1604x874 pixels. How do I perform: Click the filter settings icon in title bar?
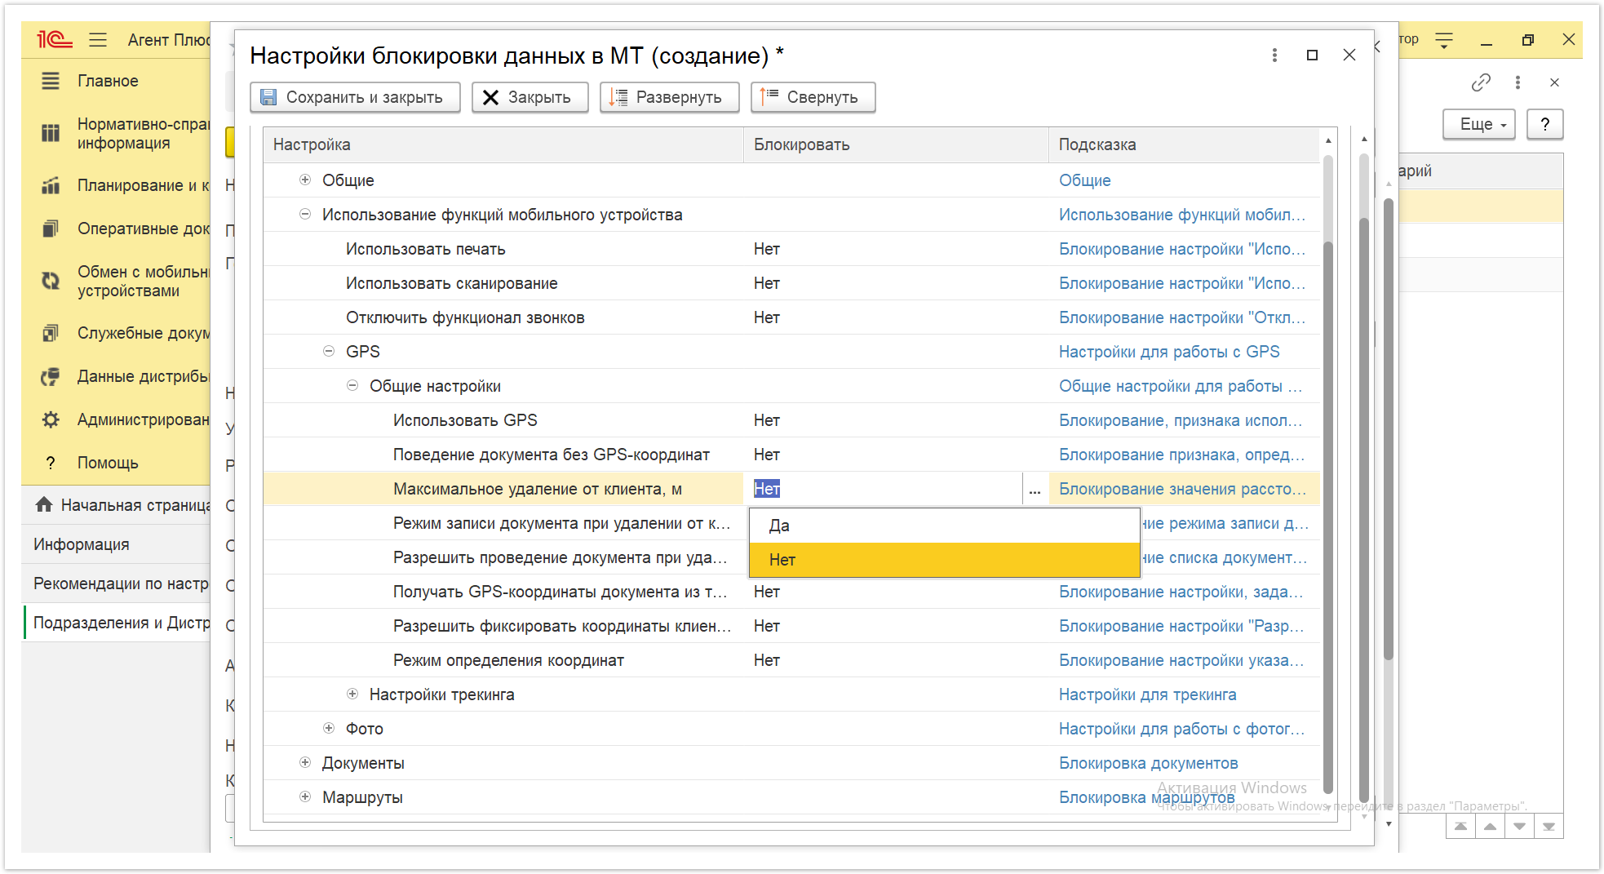(x=1444, y=39)
